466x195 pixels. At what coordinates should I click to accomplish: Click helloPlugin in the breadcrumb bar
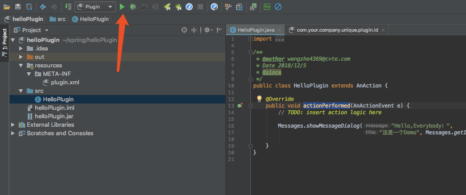[28, 19]
